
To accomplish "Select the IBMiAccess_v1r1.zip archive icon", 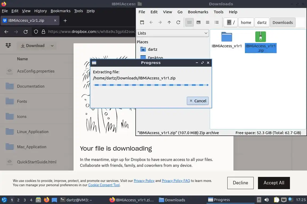I will coord(261,37).
